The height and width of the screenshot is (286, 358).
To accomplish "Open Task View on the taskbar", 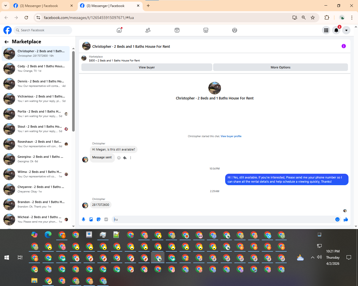I will coord(20,258).
